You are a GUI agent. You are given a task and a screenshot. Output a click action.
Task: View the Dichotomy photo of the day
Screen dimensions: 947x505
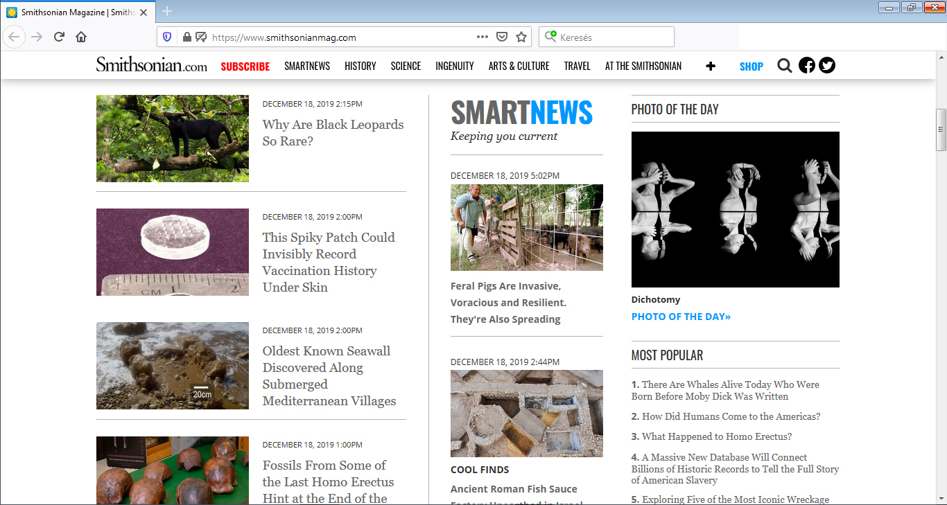736,209
